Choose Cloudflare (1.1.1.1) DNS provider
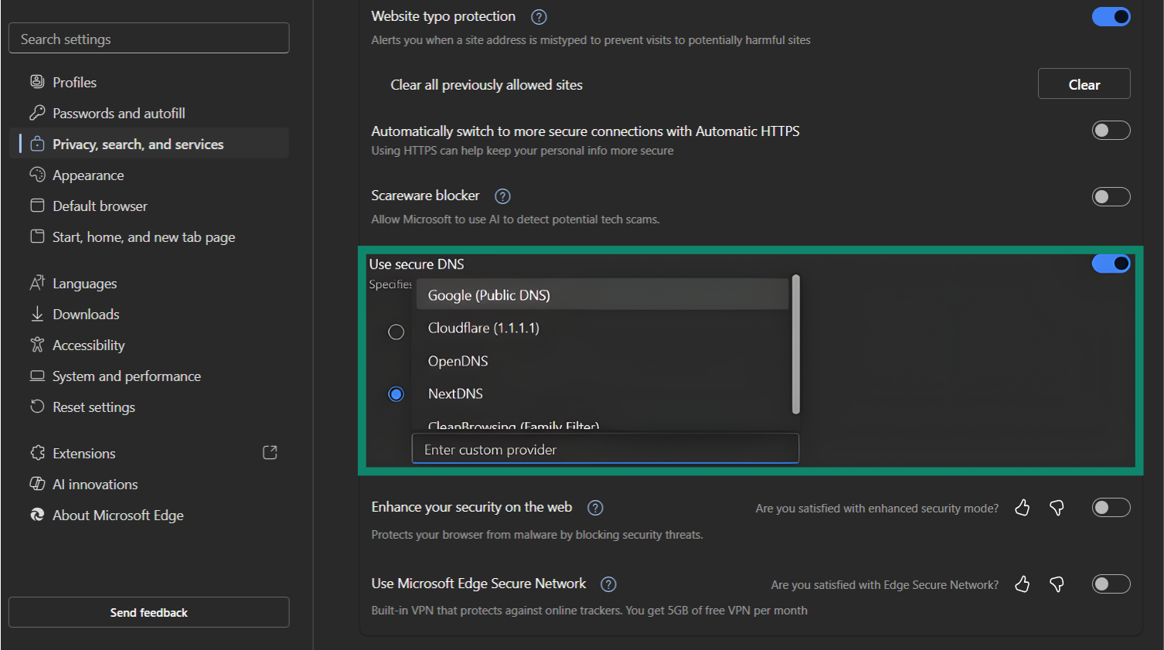1164x650 pixels. coord(483,328)
